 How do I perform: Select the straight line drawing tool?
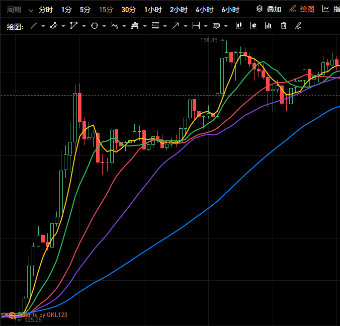tap(34, 26)
